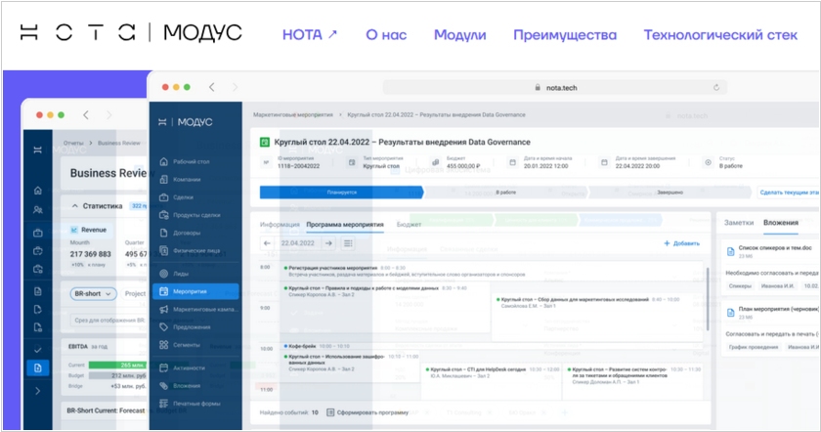The width and height of the screenshot is (821, 432).
Task: Click the НОТА МОДУС site logo
Action: coord(131,32)
